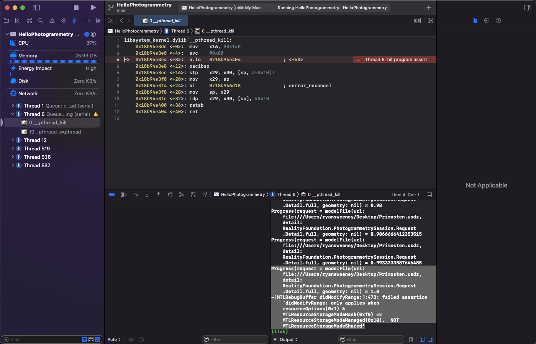Image resolution: width=536 pixels, height=344 pixels.
Task: Open the All Output dropdown
Action: 285,339
